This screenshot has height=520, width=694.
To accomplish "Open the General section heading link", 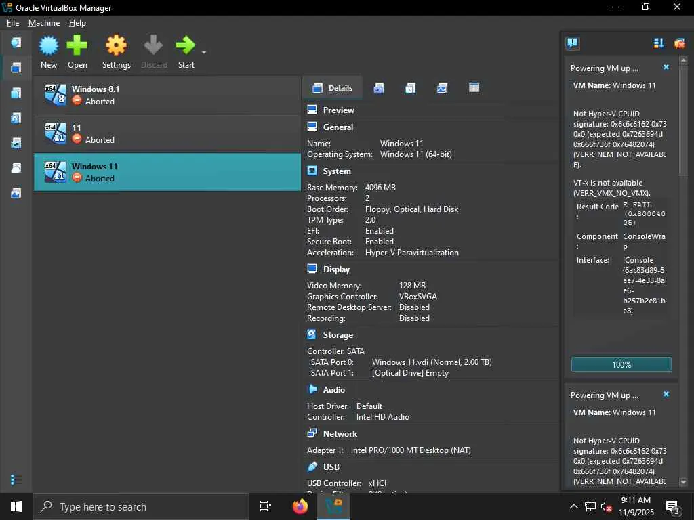I will point(338,127).
